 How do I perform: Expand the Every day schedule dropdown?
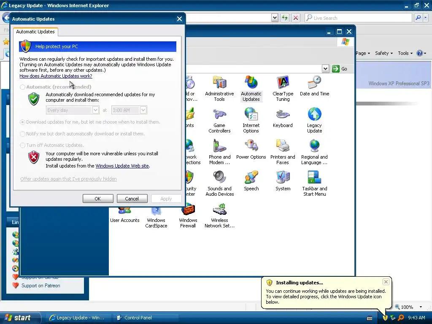click(95, 110)
